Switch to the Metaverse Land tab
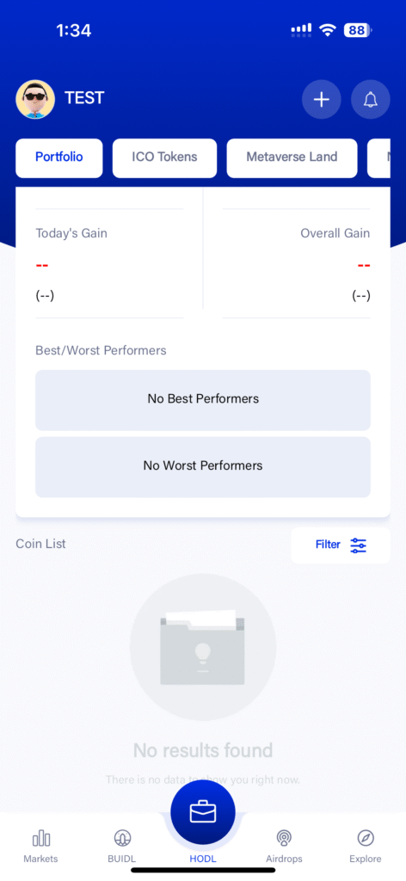The image size is (406, 881). pos(292,158)
